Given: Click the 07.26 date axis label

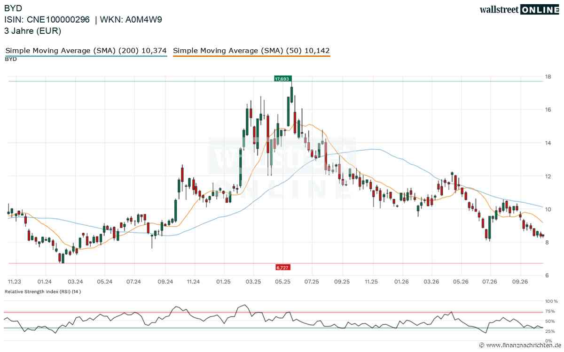Looking at the screenshot, I should 490,282.
